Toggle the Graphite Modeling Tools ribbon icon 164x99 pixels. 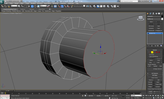98,6
